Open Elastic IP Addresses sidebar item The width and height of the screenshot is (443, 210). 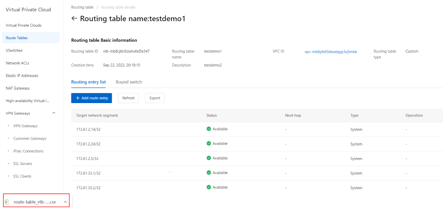[22, 75]
